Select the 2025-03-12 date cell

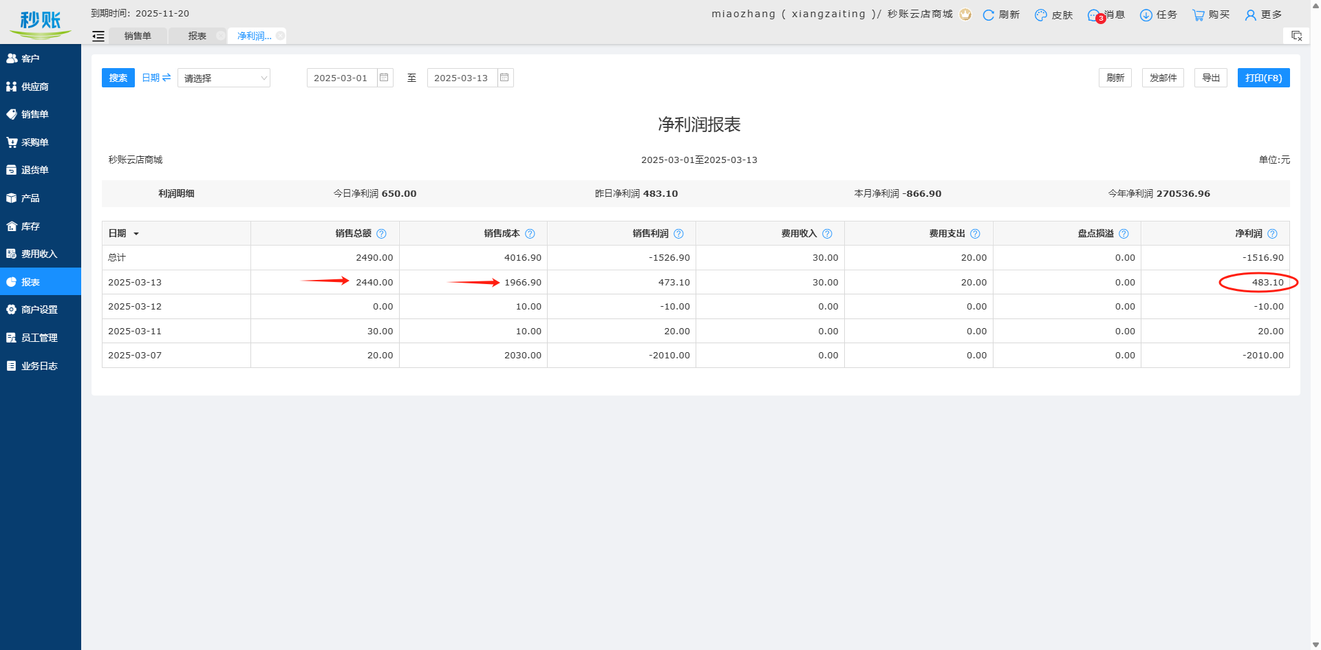pos(176,307)
